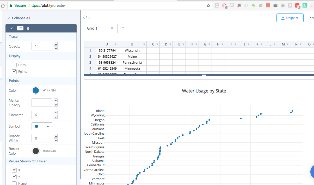Increase trace Opacity with up arrow

(x=56, y=44)
